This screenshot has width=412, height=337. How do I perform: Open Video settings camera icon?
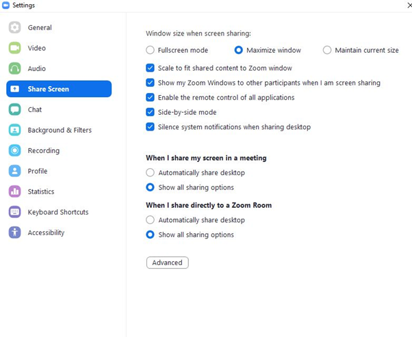pos(15,48)
